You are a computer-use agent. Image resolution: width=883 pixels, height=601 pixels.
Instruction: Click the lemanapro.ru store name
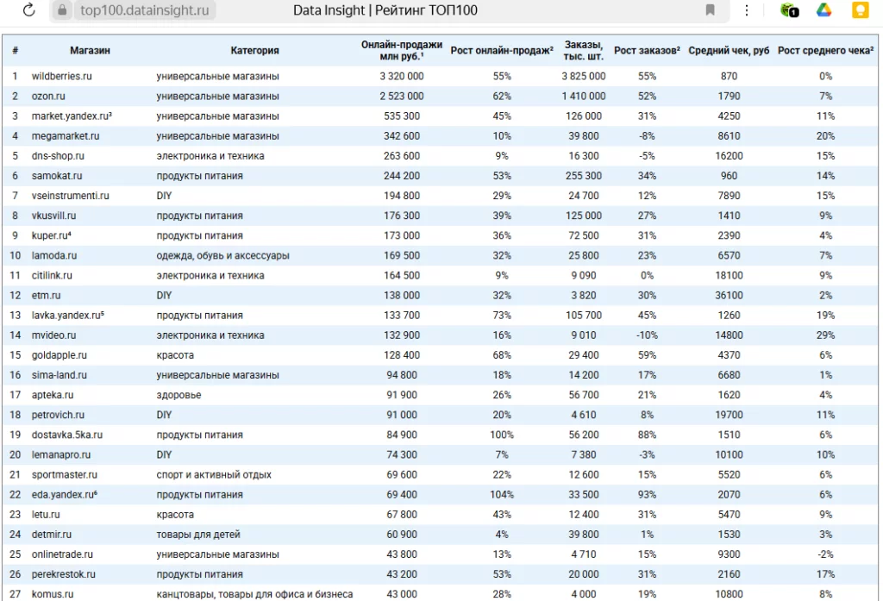point(61,454)
